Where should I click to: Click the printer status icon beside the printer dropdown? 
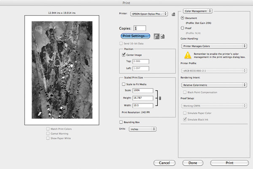(173, 14)
